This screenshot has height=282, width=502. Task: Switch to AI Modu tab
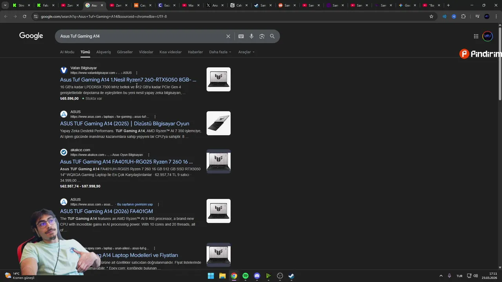tap(67, 52)
